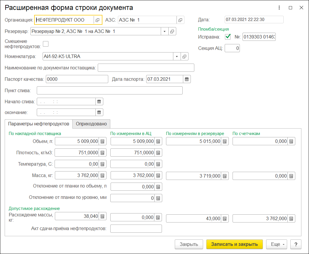The image size is (309, 254).
Task: Open the Еще dropdown menu
Action: 276,244
